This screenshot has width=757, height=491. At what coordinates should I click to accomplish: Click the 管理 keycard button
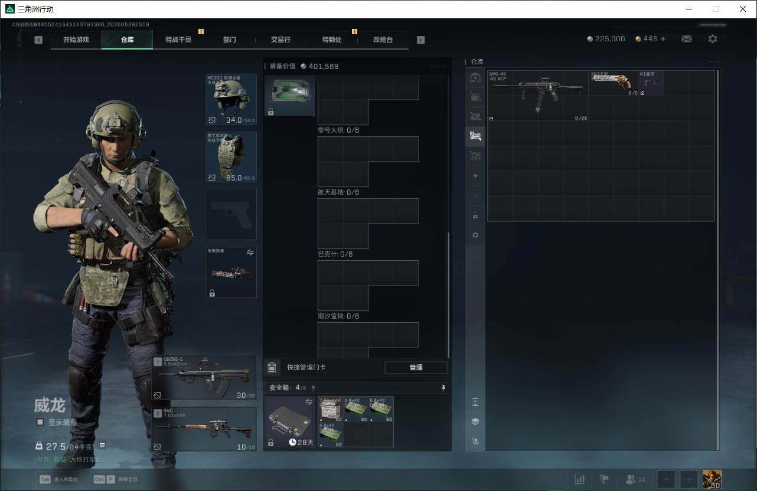[x=416, y=367]
